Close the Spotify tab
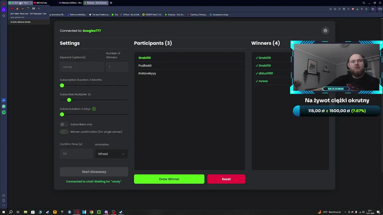The height and width of the screenshot is (215, 383). coord(31,3)
